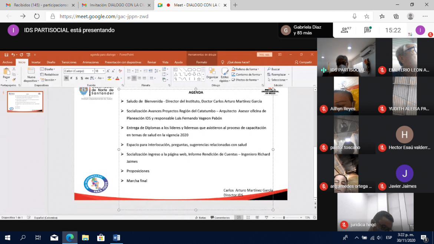Toggle underline formatting in the ribbon
The image size is (434, 244).
coord(77,78)
